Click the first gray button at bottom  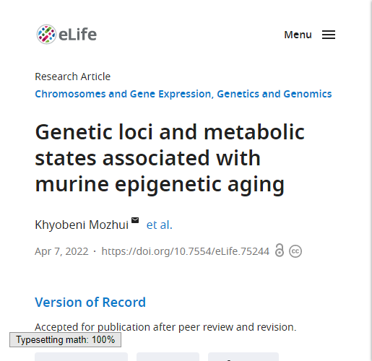pos(81,357)
